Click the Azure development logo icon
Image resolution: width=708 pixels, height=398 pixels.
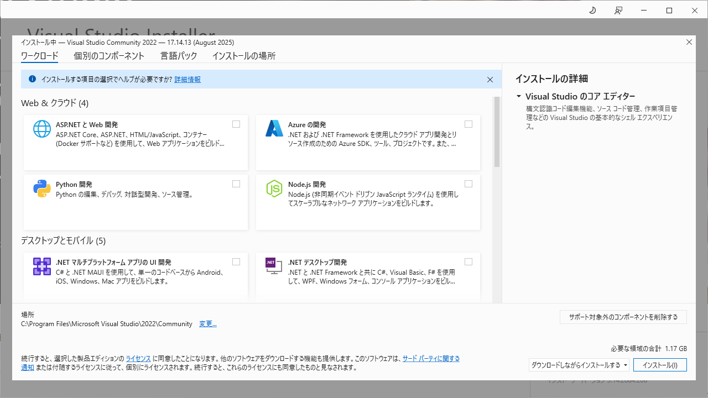tap(274, 129)
